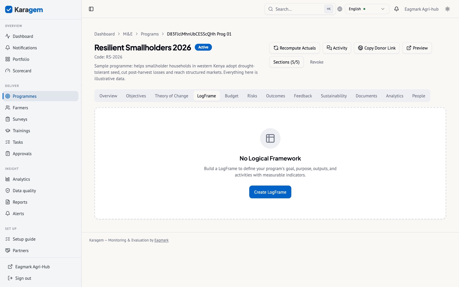Click Copy Donor Link
This screenshot has width=459, height=287.
pos(377,48)
